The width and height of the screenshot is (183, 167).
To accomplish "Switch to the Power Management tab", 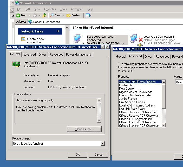I will tap(78, 55).
